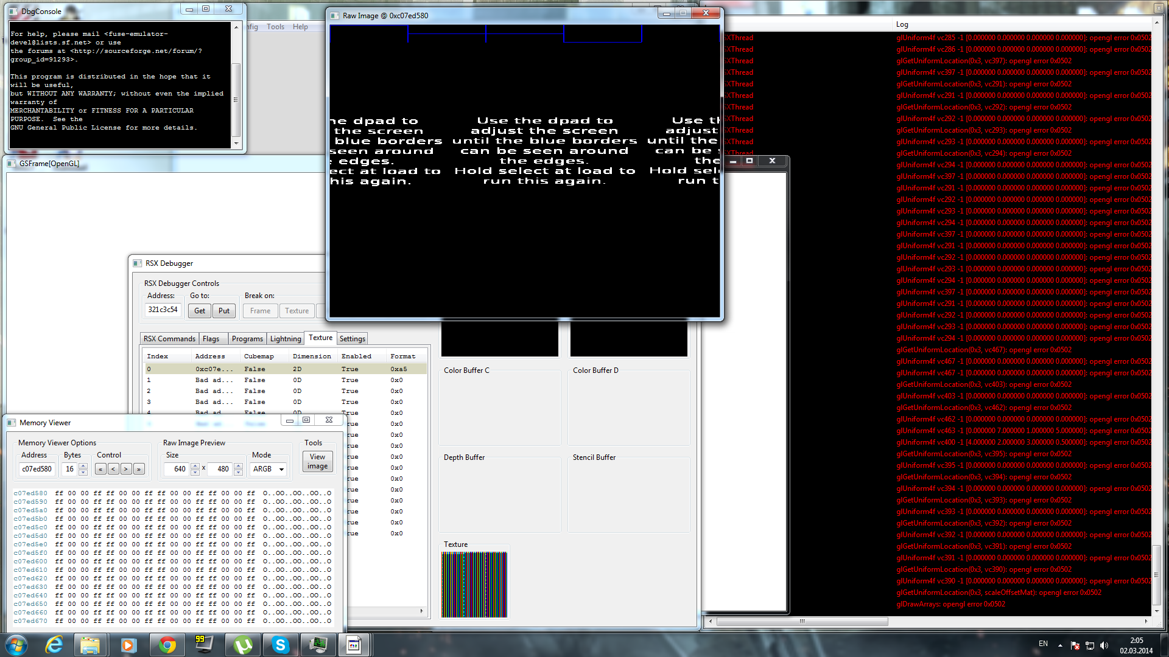Switch to the RSX Commands tab
Viewport: 1169px width, 657px height.
point(169,339)
